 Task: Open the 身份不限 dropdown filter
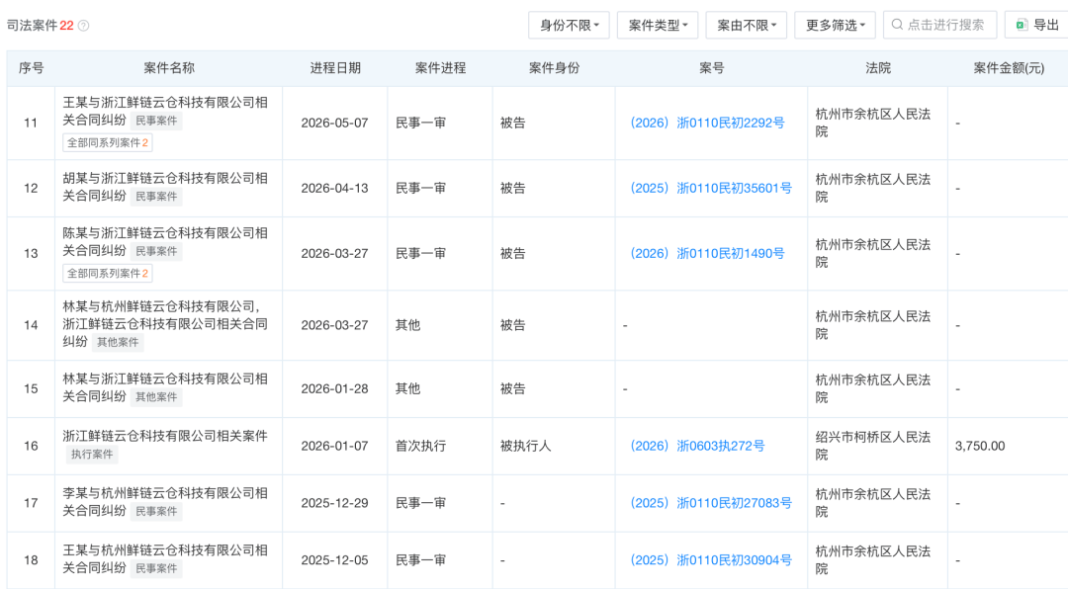(569, 25)
